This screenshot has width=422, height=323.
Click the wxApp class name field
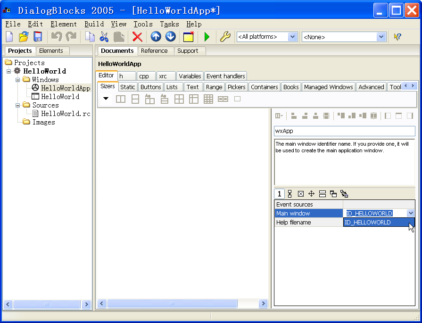pyautogui.click(x=345, y=131)
